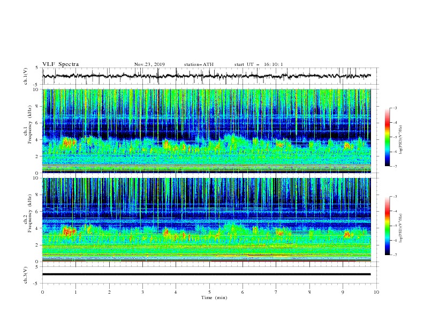Screen dimensions: 424x328
Task: Click time axis tick label '7'
Action: (x=276, y=292)
